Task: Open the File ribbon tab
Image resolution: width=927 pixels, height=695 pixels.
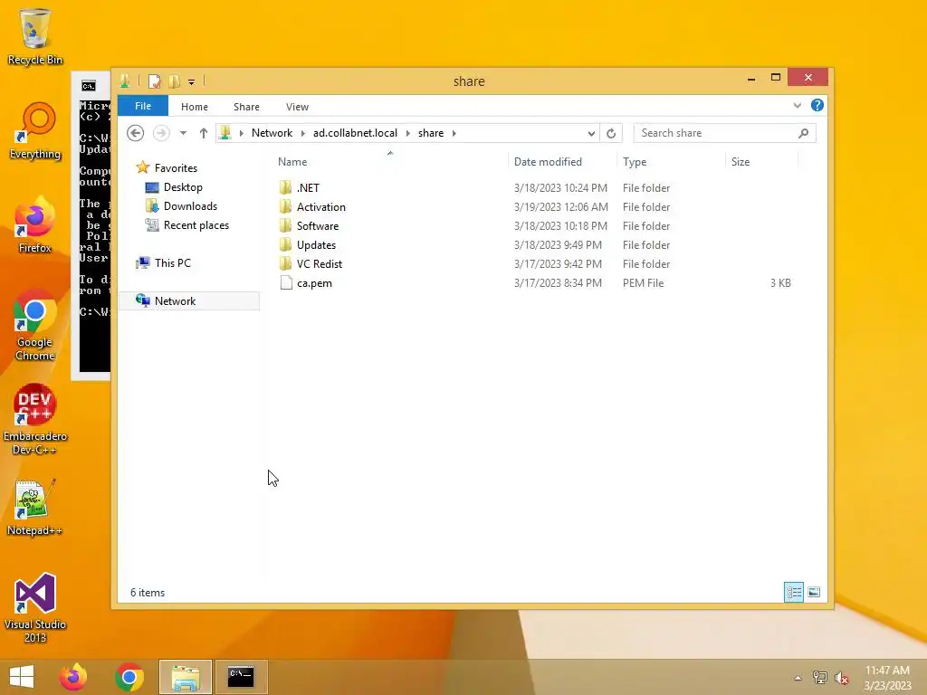Action: (x=143, y=106)
